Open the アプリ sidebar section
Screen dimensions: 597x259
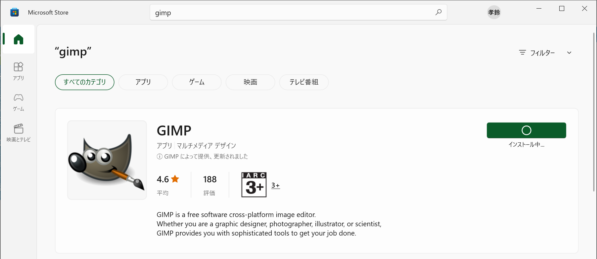coord(19,71)
